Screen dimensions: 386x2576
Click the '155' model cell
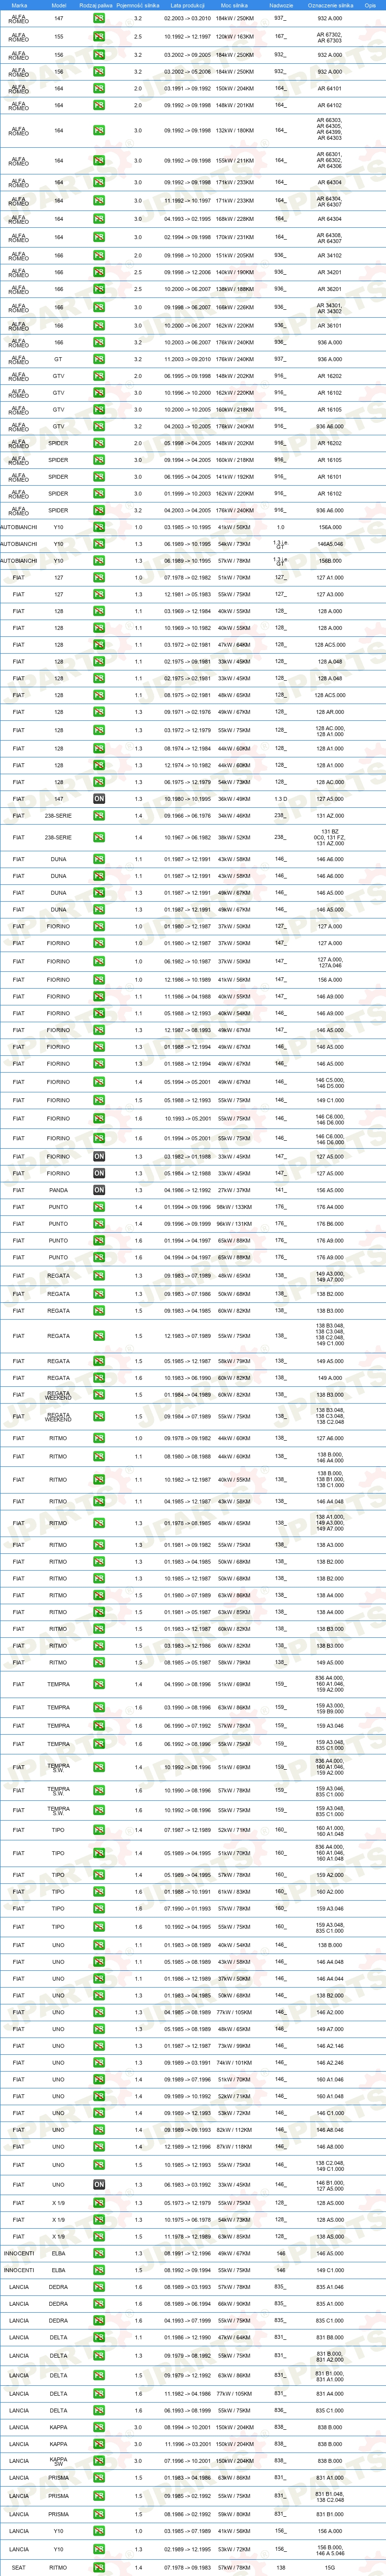click(58, 36)
